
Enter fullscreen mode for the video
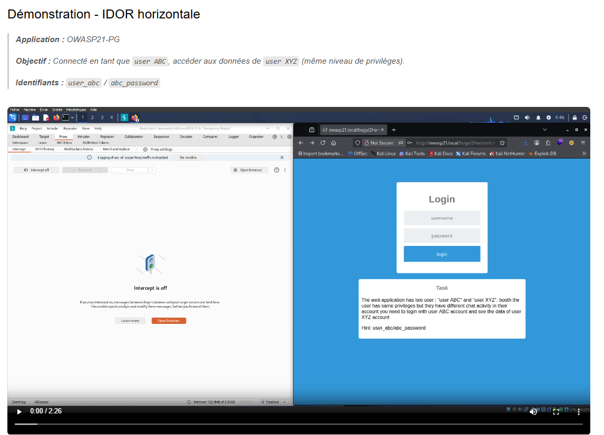(x=556, y=411)
